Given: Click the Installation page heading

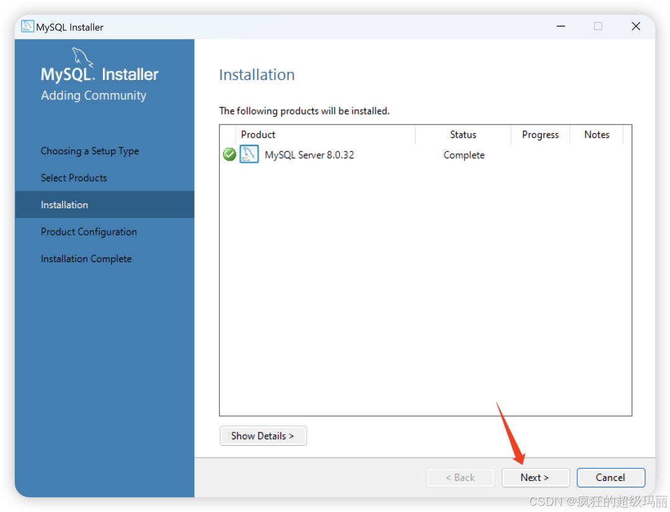Looking at the screenshot, I should click(257, 75).
